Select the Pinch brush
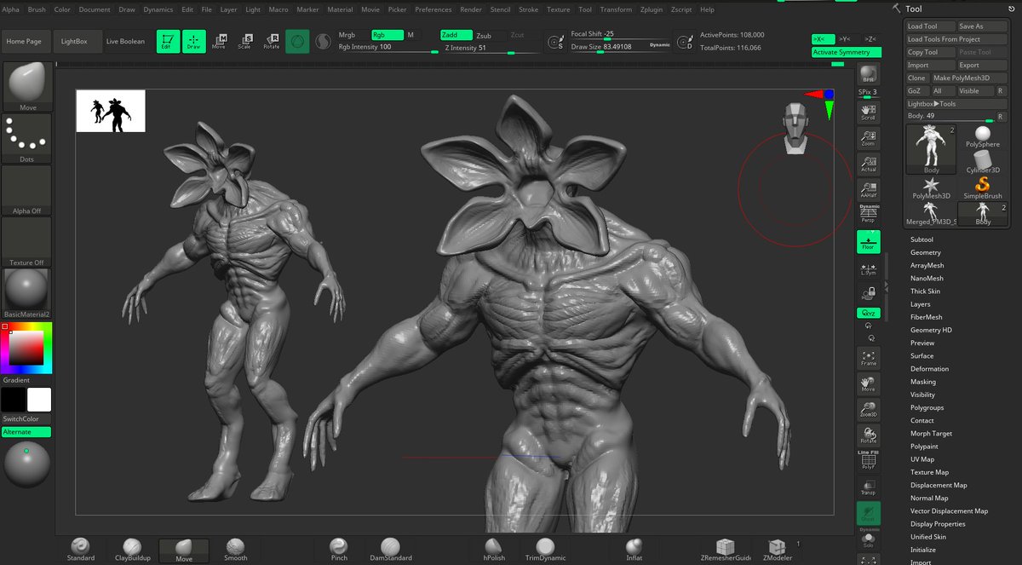 (339, 550)
